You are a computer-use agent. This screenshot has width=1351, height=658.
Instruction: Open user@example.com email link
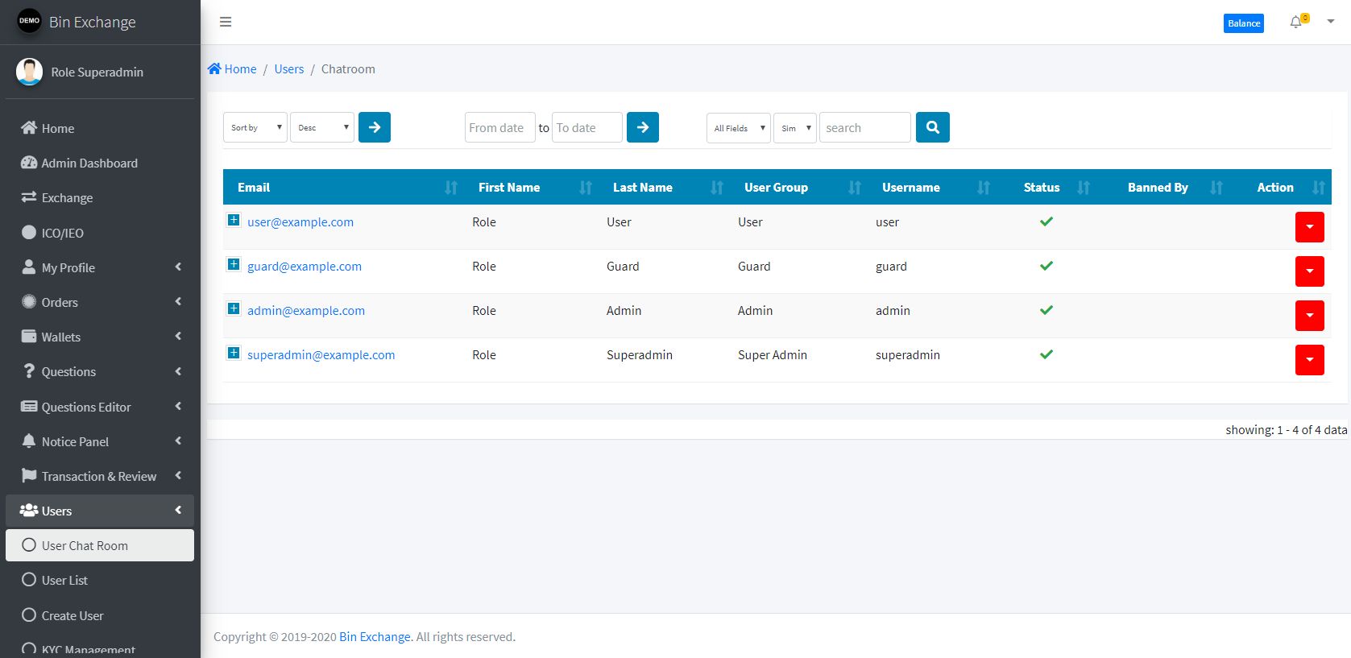click(300, 222)
